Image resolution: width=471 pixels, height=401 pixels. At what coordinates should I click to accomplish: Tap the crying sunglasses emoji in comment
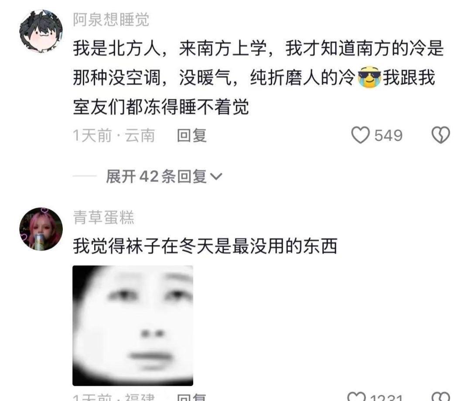369,77
